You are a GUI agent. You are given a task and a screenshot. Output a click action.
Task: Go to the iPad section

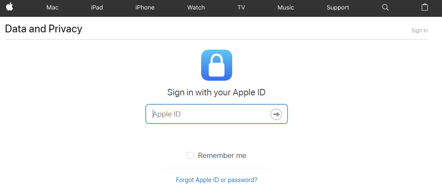click(97, 8)
